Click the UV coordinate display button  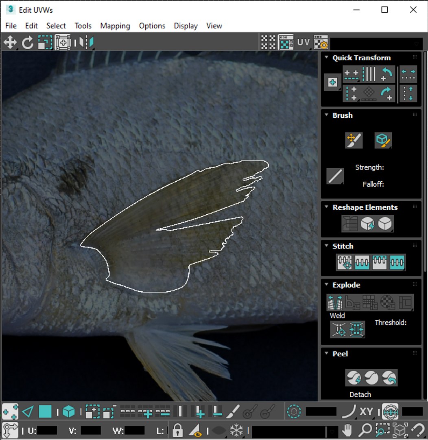coord(303,42)
